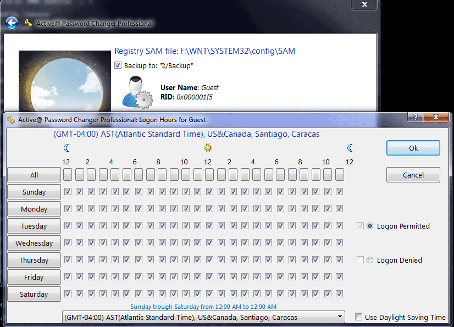Toggle Friday's last checkbox at 11 PM

(x=339, y=276)
